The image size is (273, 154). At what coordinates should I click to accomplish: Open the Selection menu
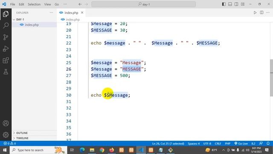pyautogui.click(x=34, y=4)
